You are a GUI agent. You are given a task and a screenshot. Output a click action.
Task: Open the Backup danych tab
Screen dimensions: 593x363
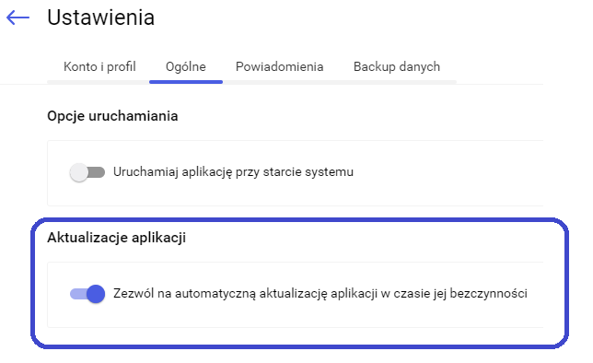coord(397,66)
